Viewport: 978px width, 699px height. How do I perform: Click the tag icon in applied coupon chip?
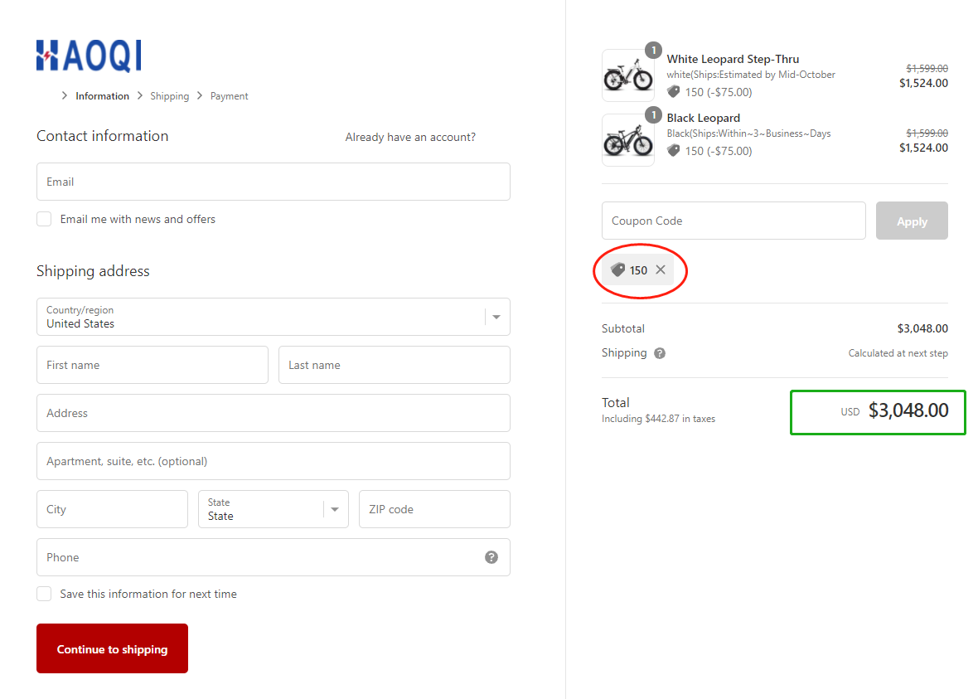[617, 269]
